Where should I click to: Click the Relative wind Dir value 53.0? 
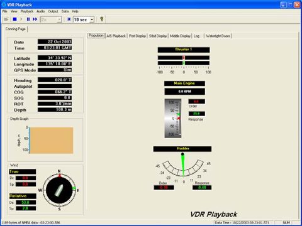(x=26, y=202)
